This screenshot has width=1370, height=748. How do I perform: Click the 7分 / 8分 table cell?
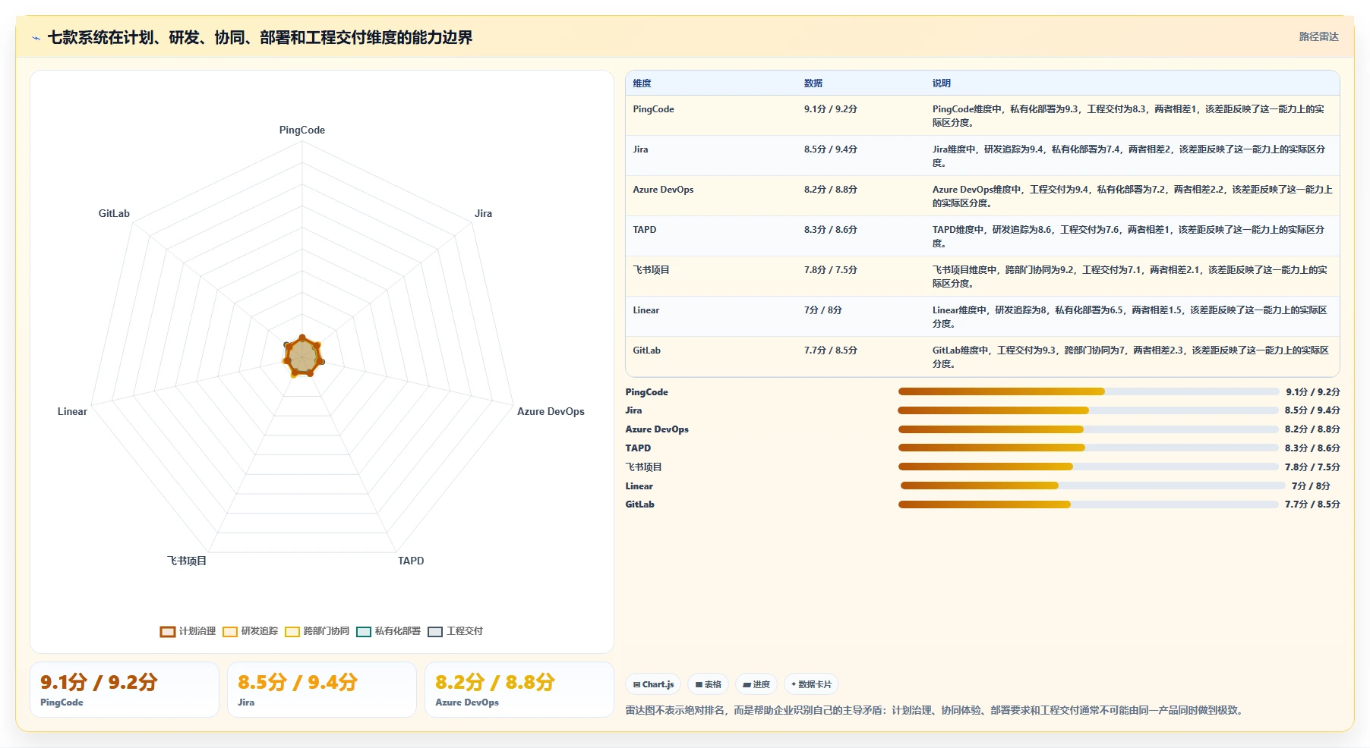click(823, 310)
